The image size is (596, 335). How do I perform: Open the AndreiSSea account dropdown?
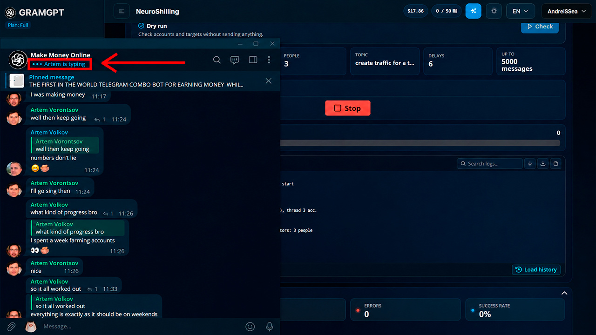tap(567, 11)
